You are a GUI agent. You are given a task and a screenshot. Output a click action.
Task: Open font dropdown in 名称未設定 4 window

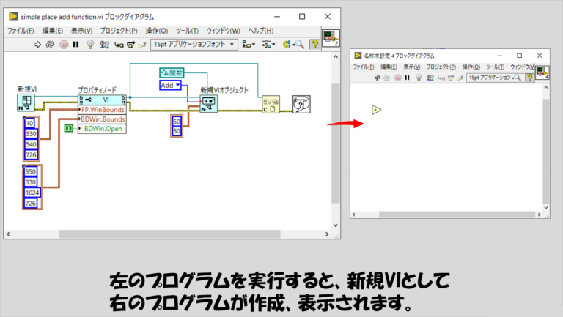pos(490,78)
